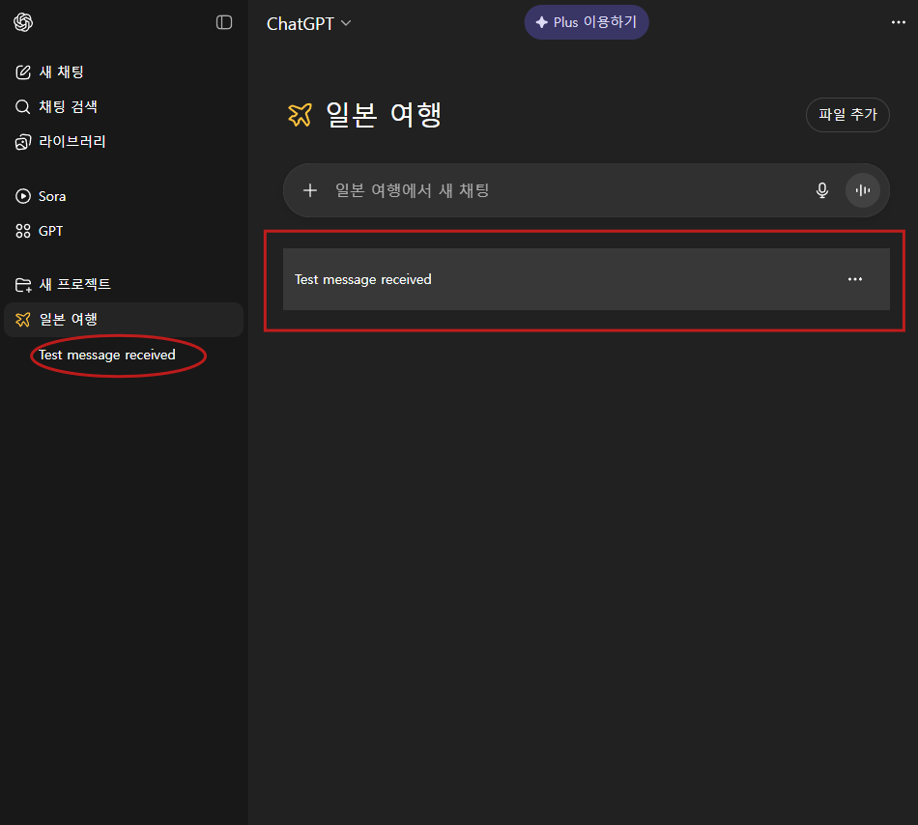Screen dimensions: 918x825
Task: Click the 파일 추가 button
Action: 847,114
